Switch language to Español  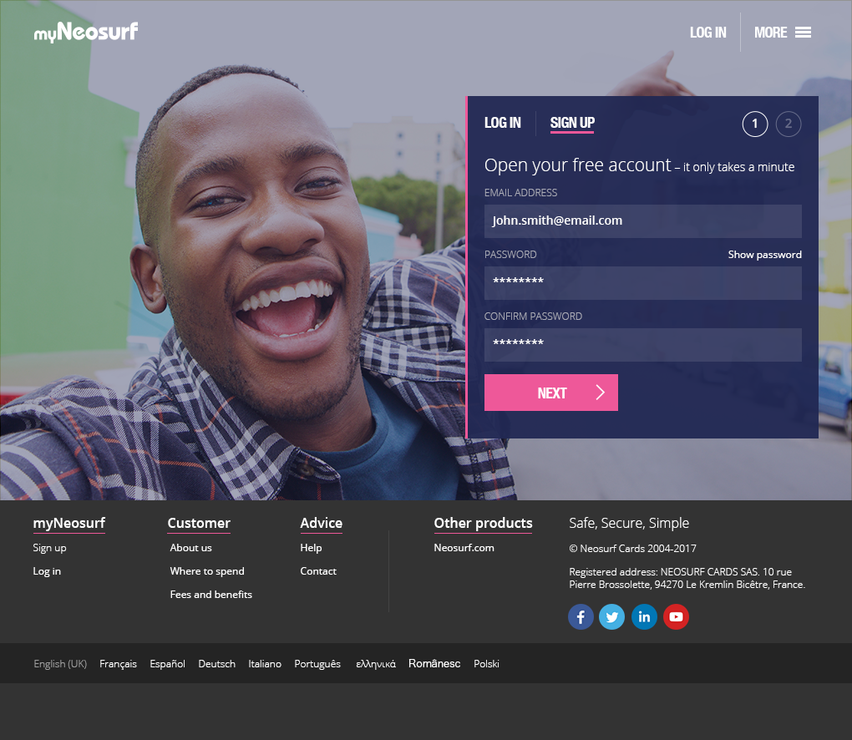(x=167, y=664)
